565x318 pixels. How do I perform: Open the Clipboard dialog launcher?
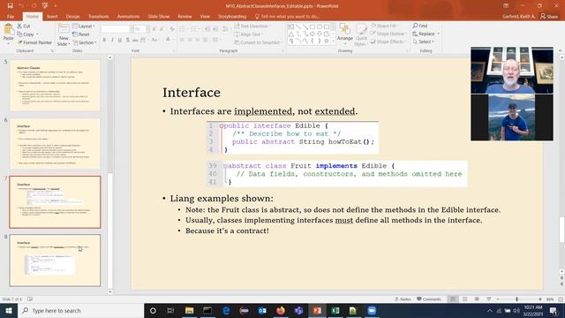click(52, 51)
